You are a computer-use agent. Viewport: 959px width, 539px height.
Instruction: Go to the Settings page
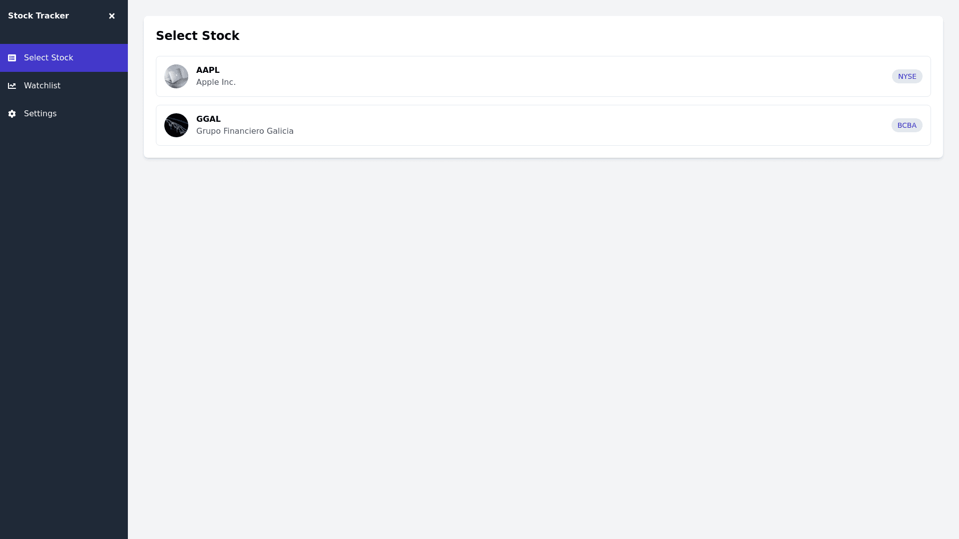(40, 114)
